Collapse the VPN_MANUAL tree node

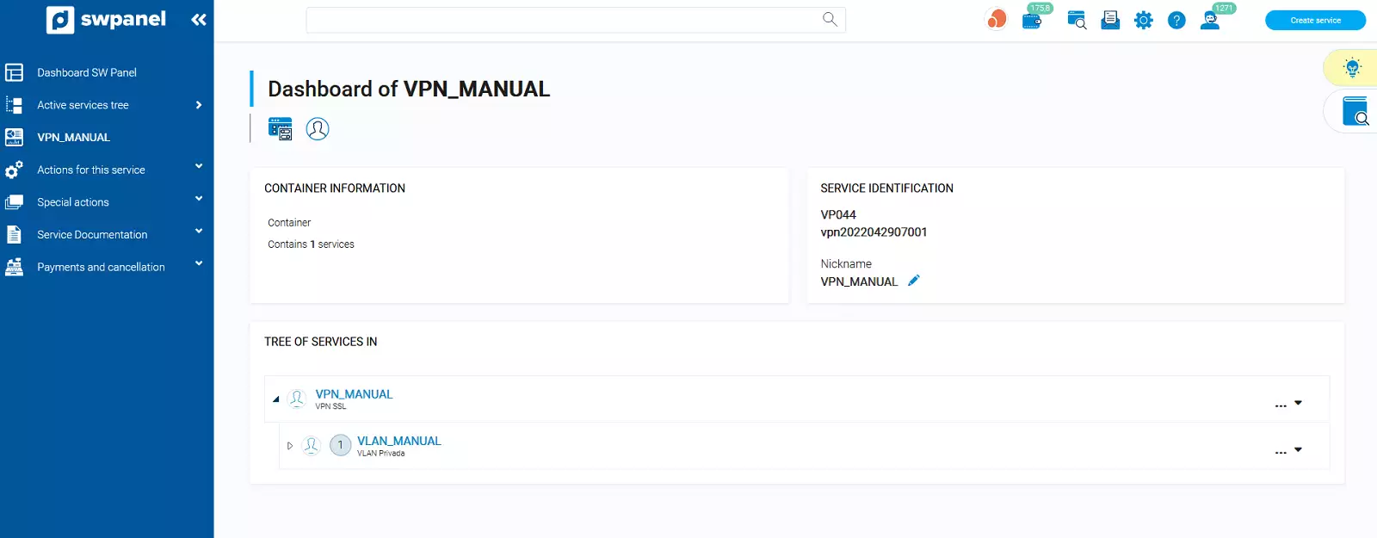tap(276, 399)
